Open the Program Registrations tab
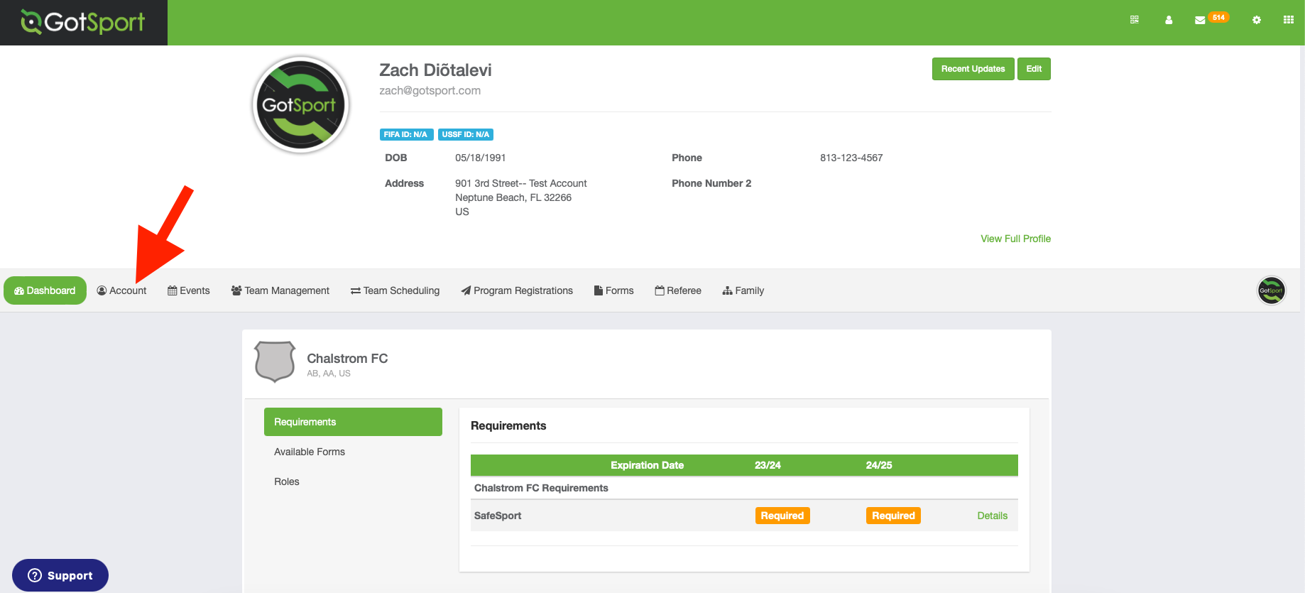 click(517, 290)
